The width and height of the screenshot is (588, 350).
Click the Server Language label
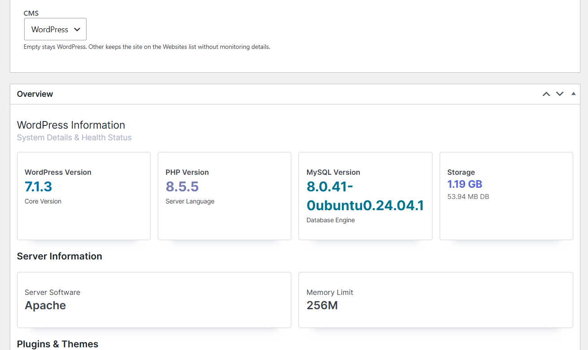(190, 201)
